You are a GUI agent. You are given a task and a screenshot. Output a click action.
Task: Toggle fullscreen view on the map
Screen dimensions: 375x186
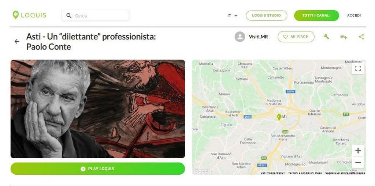358,69
